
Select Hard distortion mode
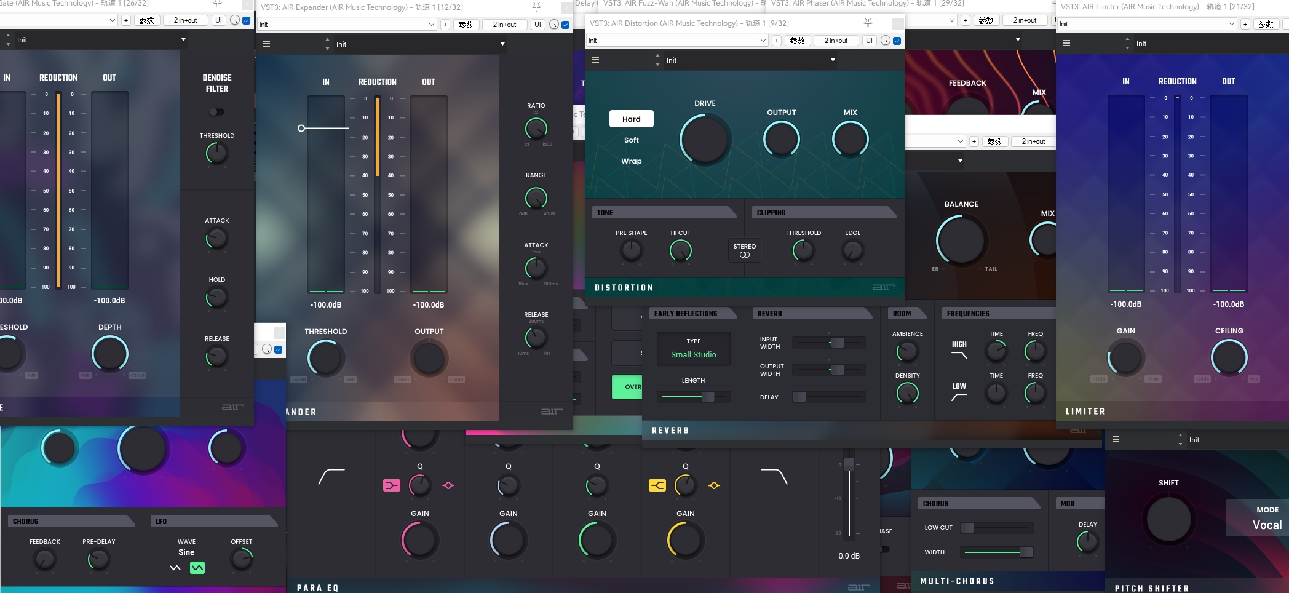pos(632,119)
